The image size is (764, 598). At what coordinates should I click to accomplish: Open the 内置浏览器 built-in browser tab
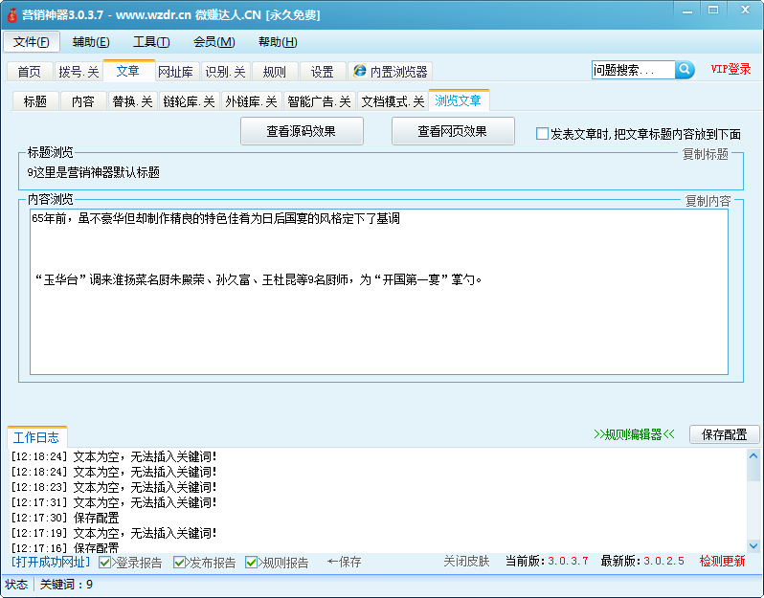[x=391, y=72]
